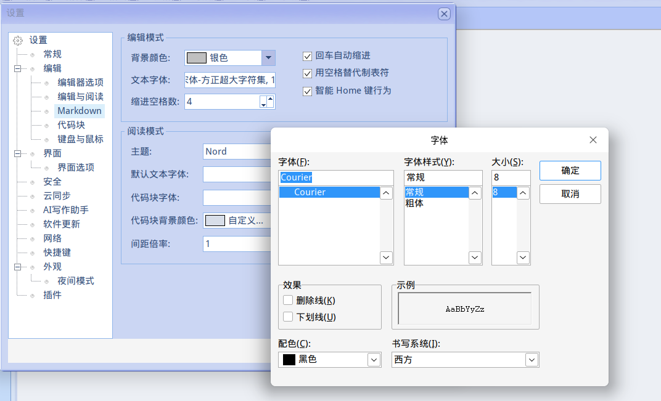Select 粗体 bold font style
Viewport: 661px width, 401px height.
(x=414, y=203)
